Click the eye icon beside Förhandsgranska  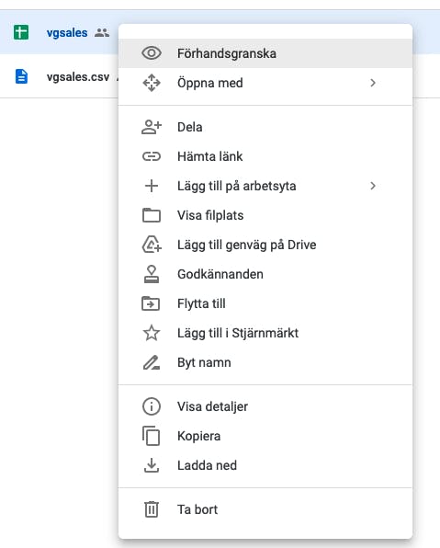(152, 53)
